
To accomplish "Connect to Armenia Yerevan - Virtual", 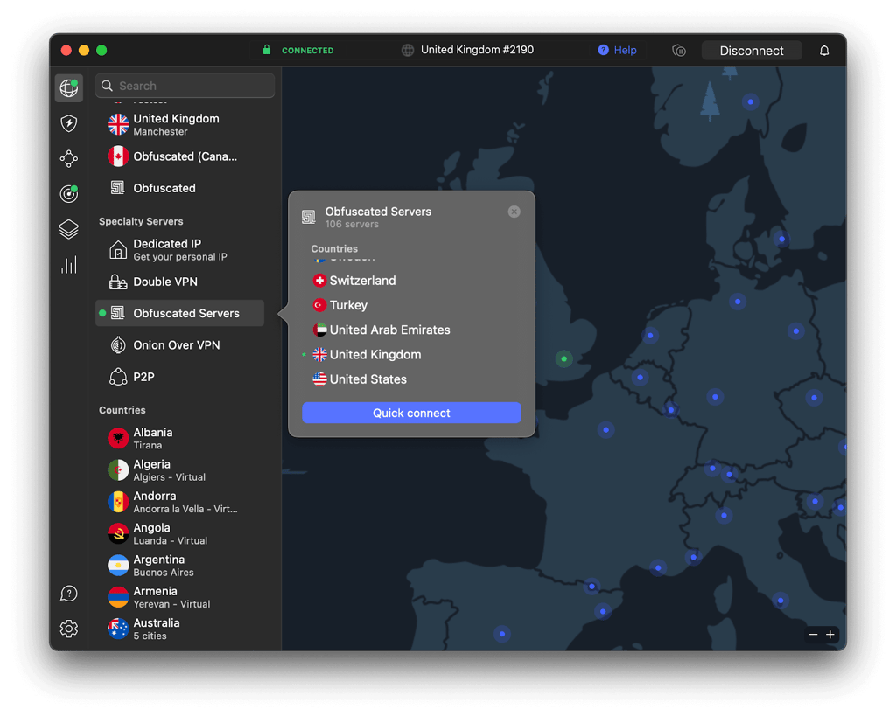I will pyautogui.click(x=180, y=597).
